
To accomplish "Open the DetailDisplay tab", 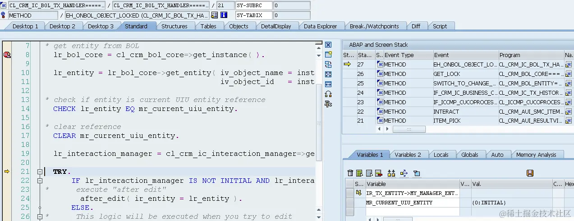I will [x=276, y=26].
